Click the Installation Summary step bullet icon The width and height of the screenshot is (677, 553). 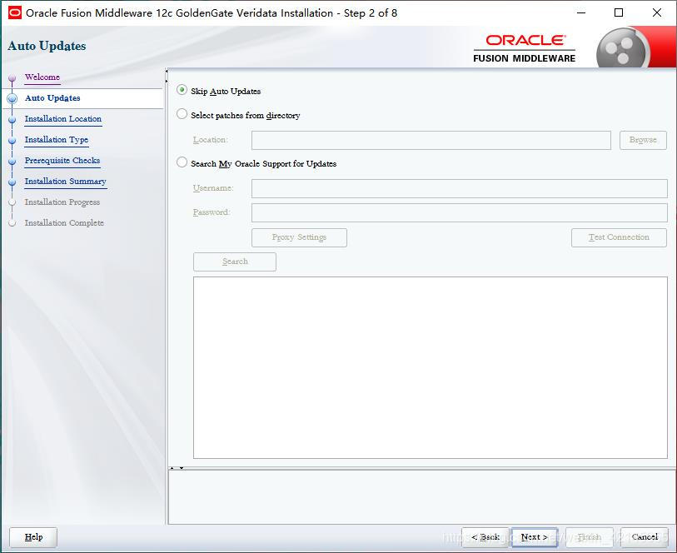tap(12, 182)
